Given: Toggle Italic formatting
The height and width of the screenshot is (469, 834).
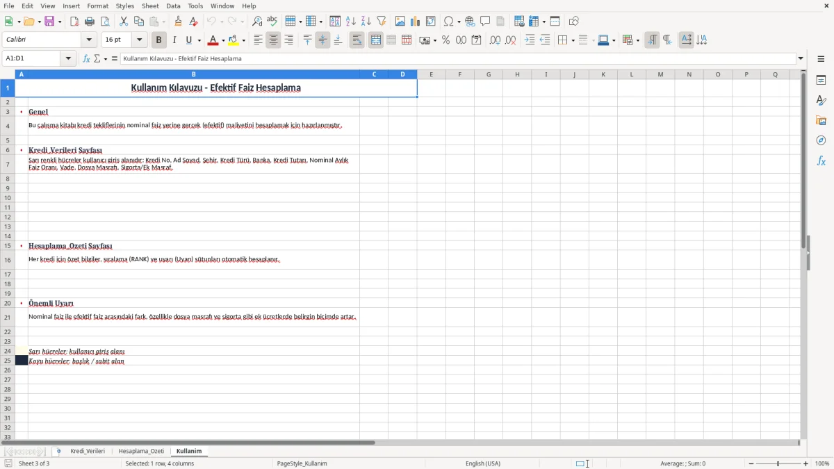Looking at the screenshot, I should click(174, 40).
